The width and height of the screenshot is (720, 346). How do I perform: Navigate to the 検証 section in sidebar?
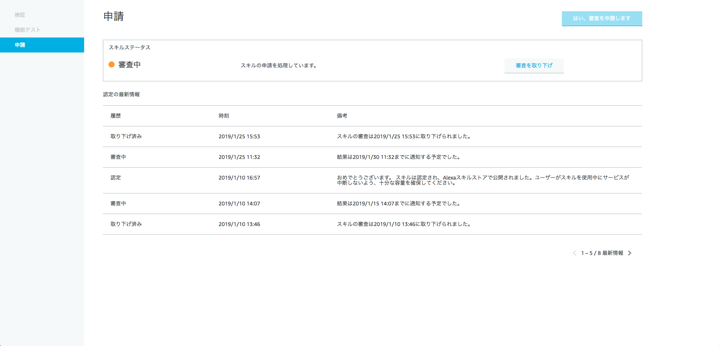pyautogui.click(x=20, y=15)
